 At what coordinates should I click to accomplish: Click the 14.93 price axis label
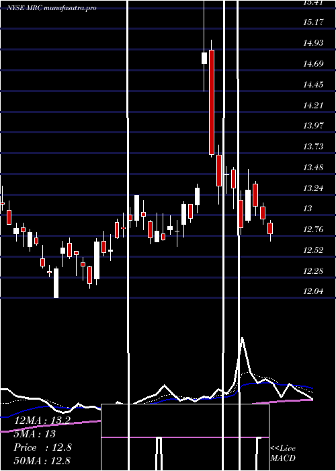tap(314, 43)
